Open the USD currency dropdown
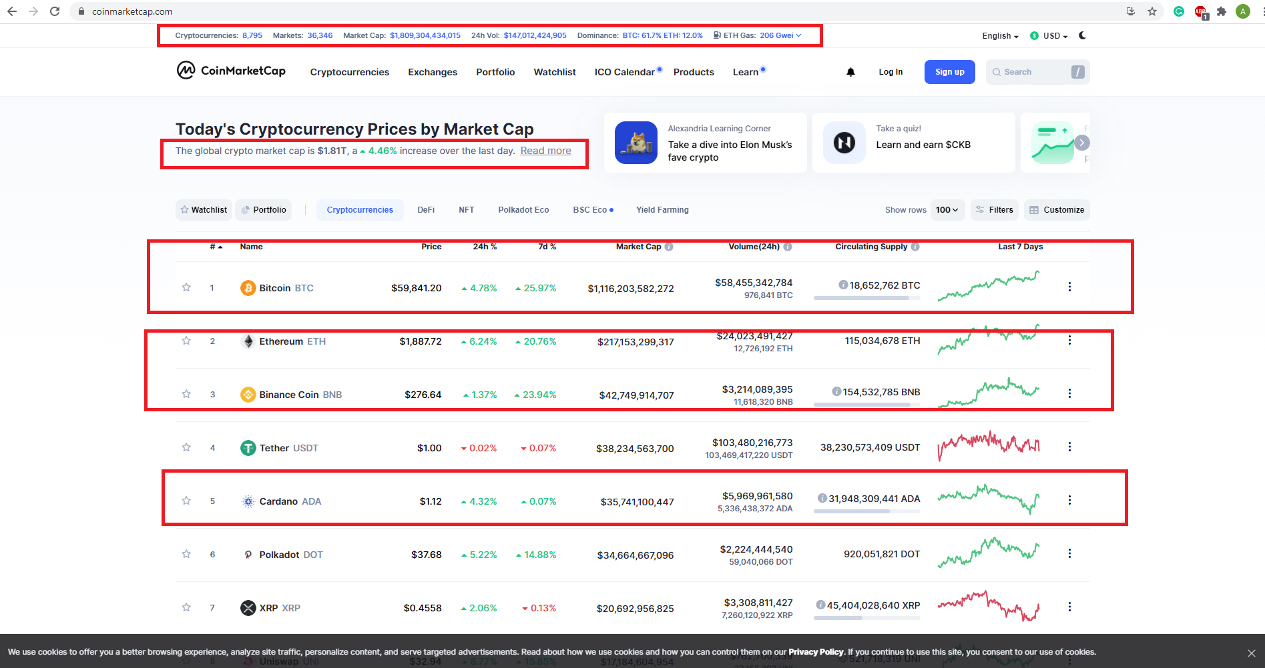Image resolution: width=1265 pixels, height=668 pixels. [1049, 36]
